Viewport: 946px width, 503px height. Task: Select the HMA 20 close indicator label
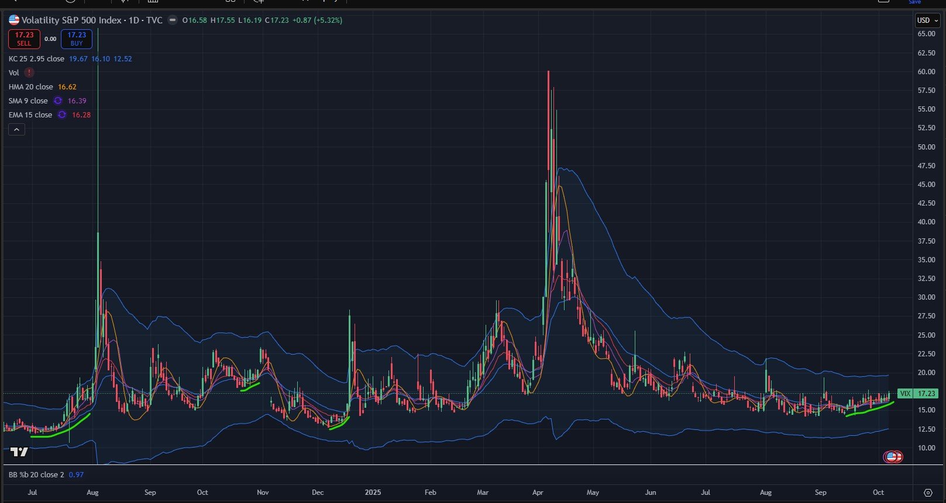pyautogui.click(x=30, y=87)
